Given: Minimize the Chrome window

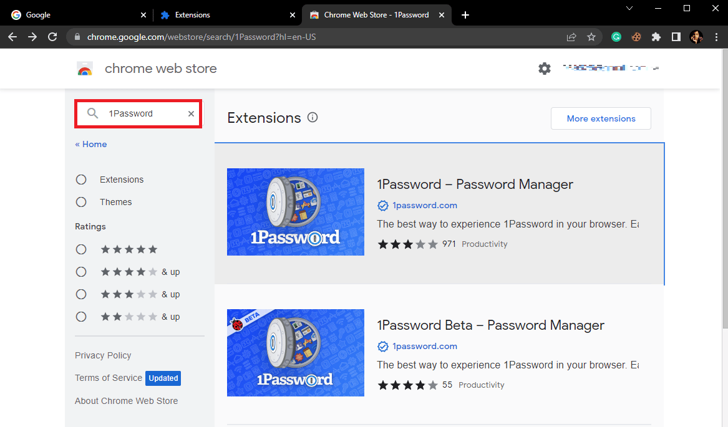Looking at the screenshot, I should [658, 8].
